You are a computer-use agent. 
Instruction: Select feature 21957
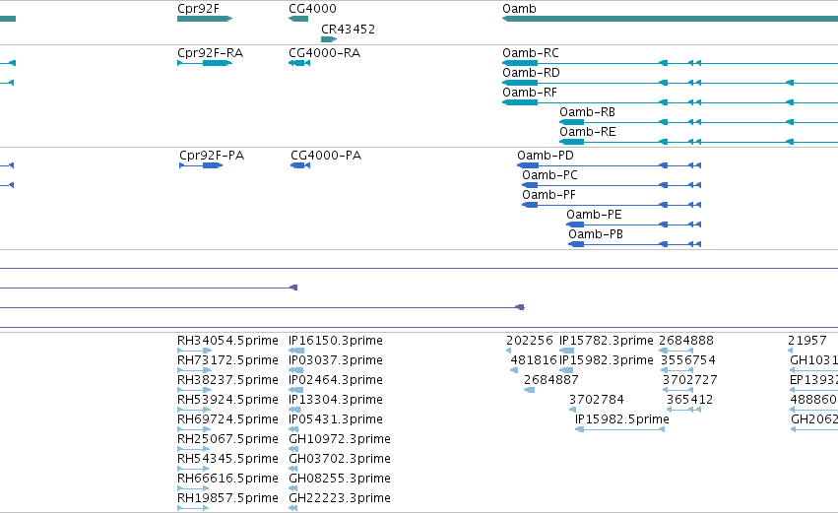pyautogui.click(x=791, y=351)
